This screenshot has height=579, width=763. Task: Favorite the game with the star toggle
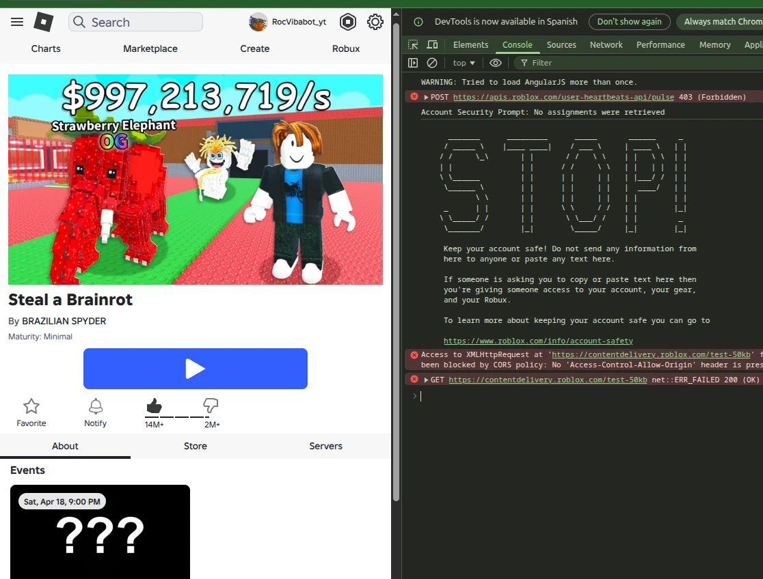point(31,406)
